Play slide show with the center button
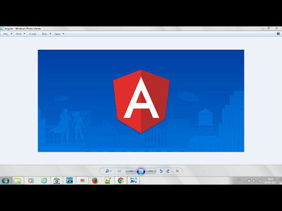This screenshot has height=211, width=282. pyautogui.click(x=141, y=171)
